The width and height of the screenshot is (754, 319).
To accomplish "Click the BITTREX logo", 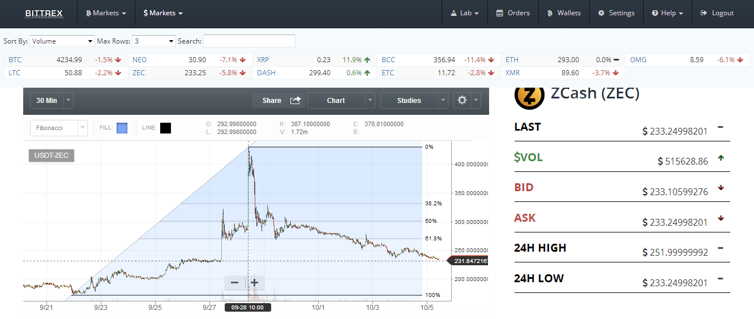I will coord(44,13).
